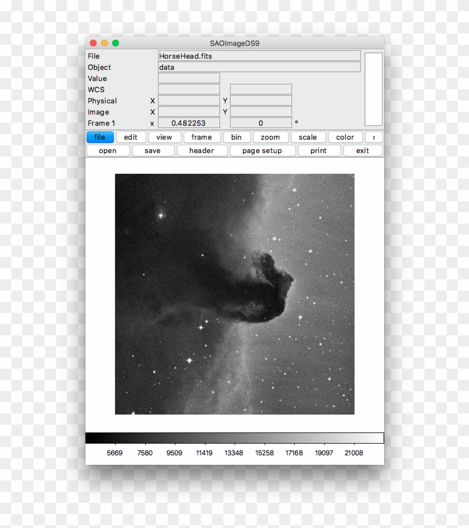Click the Horsehead Nebula image display
This screenshot has height=528, width=469.
click(234, 293)
